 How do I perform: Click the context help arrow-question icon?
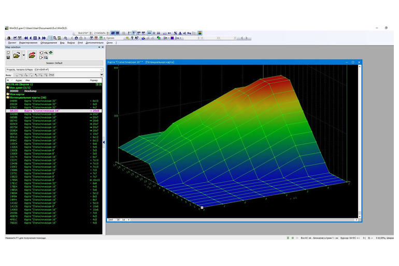coord(137,38)
